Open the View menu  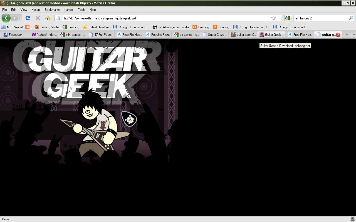(24, 10)
